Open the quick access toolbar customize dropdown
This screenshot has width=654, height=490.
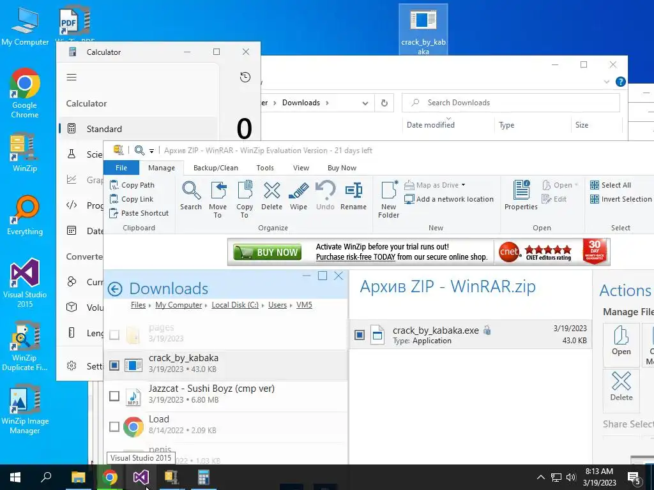[151, 151]
